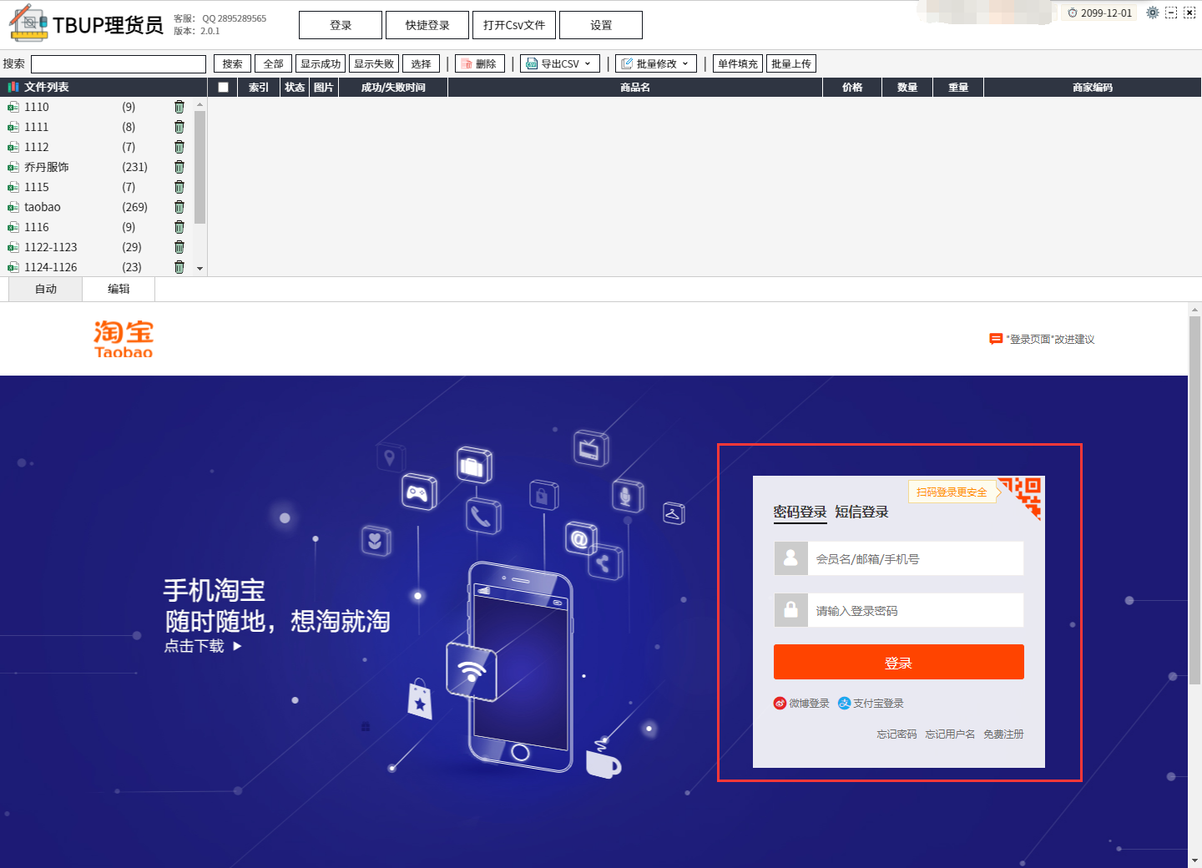1202x868 pixels.
Task: Switch to the 编辑 tab
Action: point(119,289)
